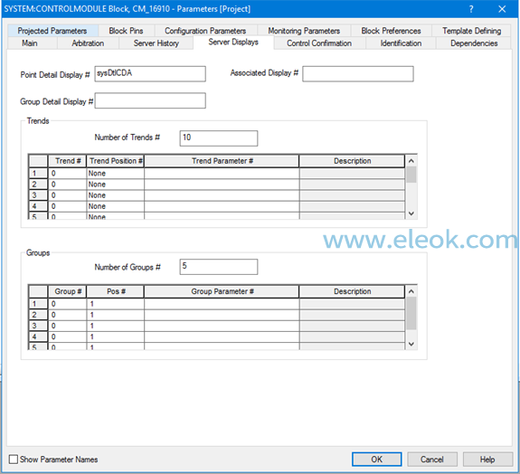The image size is (520, 474).
Task: Click the OK button
Action: (377, 460)
